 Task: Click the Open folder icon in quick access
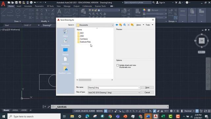(x=13, y=2)
